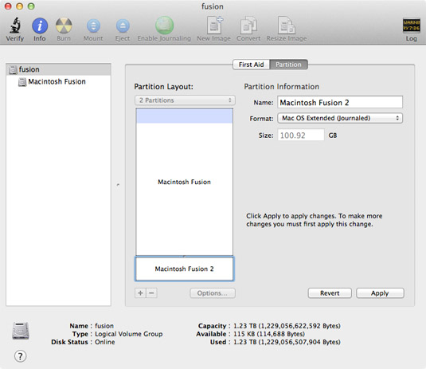Open the Format dropdown menu
This screenshot has height=369, width=426.
point(340,118)
